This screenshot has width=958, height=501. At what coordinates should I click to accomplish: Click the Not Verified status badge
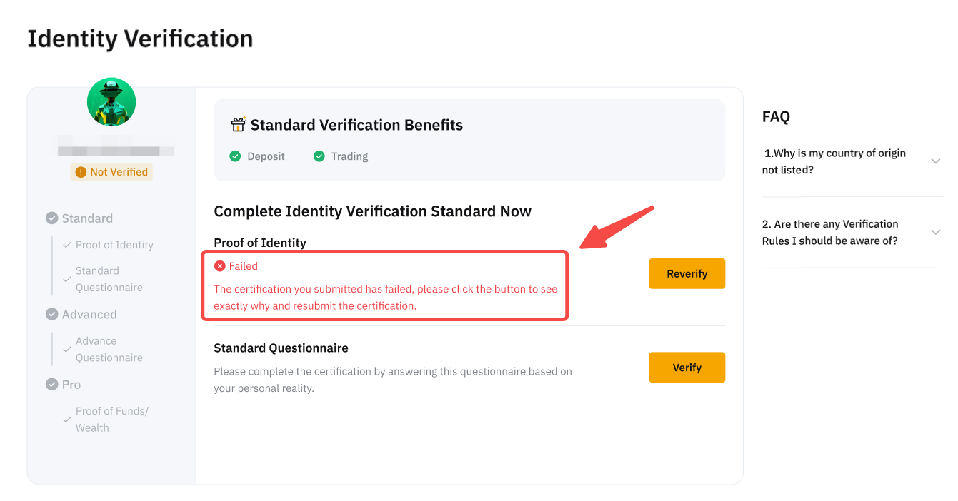point(111,172)
